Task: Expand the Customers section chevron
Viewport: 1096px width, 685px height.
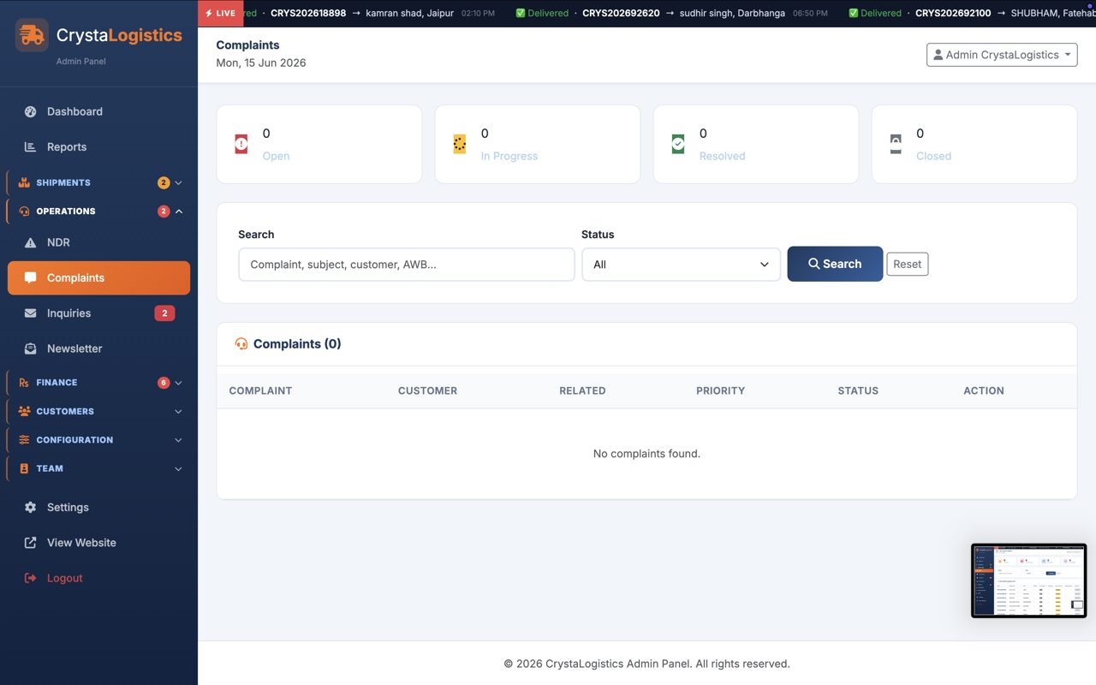Action: 179,411
